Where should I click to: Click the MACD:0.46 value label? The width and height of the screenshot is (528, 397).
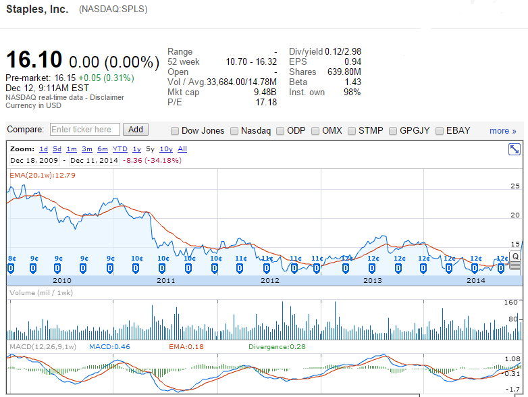pyautogui.click(x=109, y=347)
